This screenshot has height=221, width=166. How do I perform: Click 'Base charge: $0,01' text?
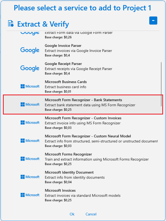[x=58, y=92]
